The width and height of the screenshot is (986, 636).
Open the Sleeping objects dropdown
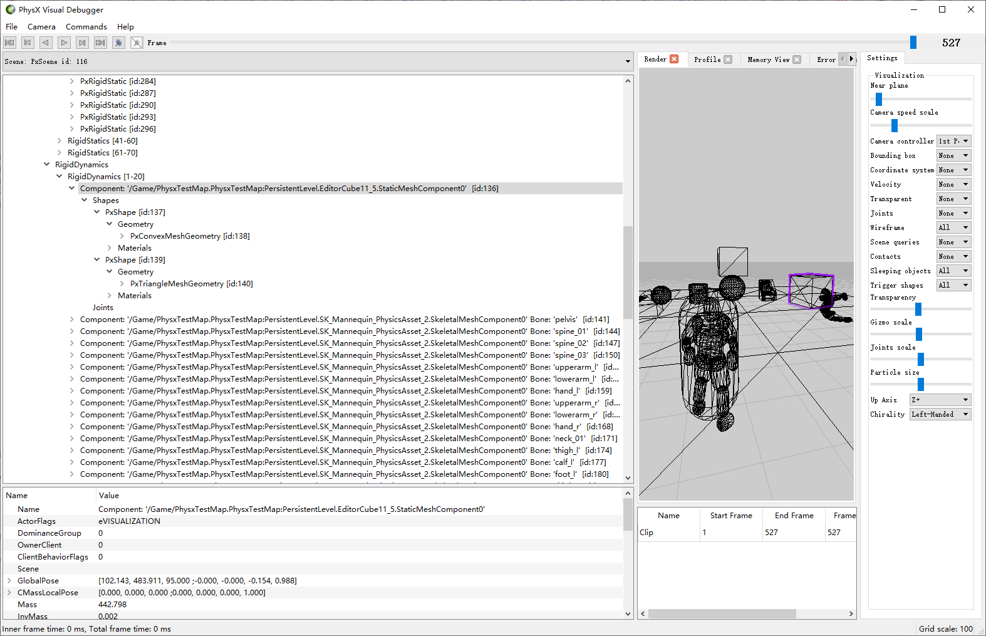(x=953, y=271)
